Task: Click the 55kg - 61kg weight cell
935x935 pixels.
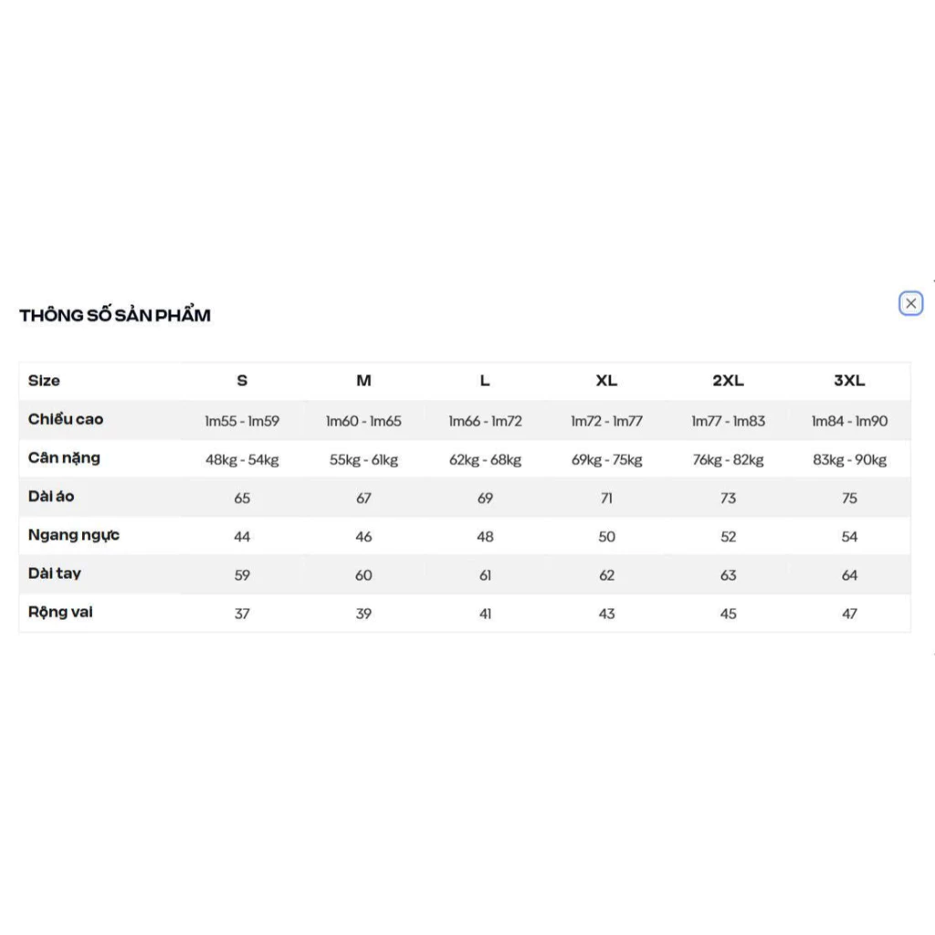Action: [363, 460]
